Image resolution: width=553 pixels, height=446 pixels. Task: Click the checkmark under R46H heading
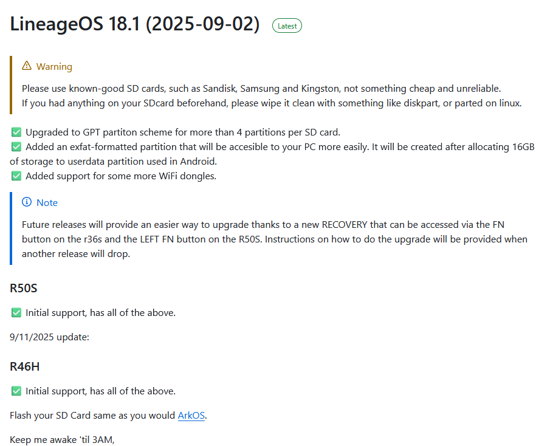pyautogui.click(x=16, y=391)
